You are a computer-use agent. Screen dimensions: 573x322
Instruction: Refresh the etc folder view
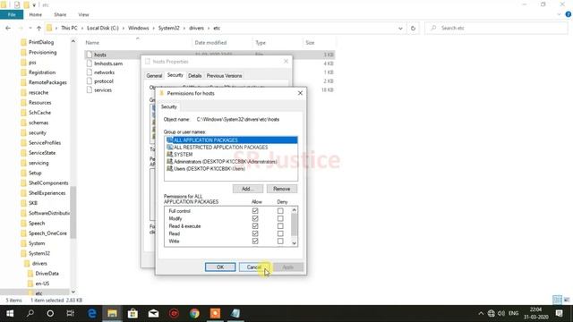tap(413, 28)
